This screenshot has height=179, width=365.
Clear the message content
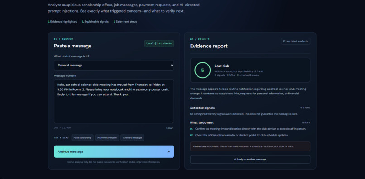(x=169, y=128)
